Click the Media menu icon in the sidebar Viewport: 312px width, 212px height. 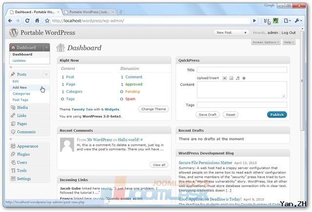(13, 108)
